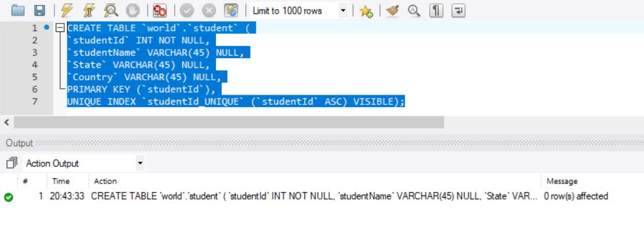This screenshot has height=235, width=644.
Task: Click line number 4 in gutter
Action: (35, 65)
